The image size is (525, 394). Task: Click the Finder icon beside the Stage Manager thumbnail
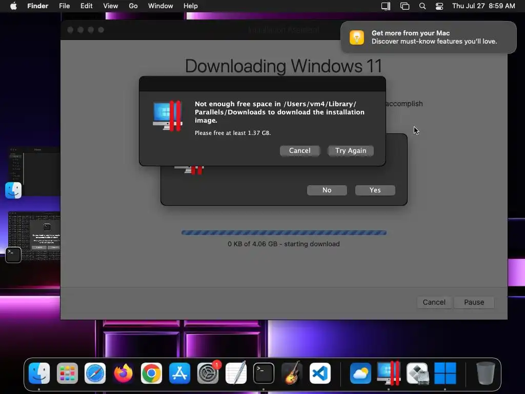[13, 190]
